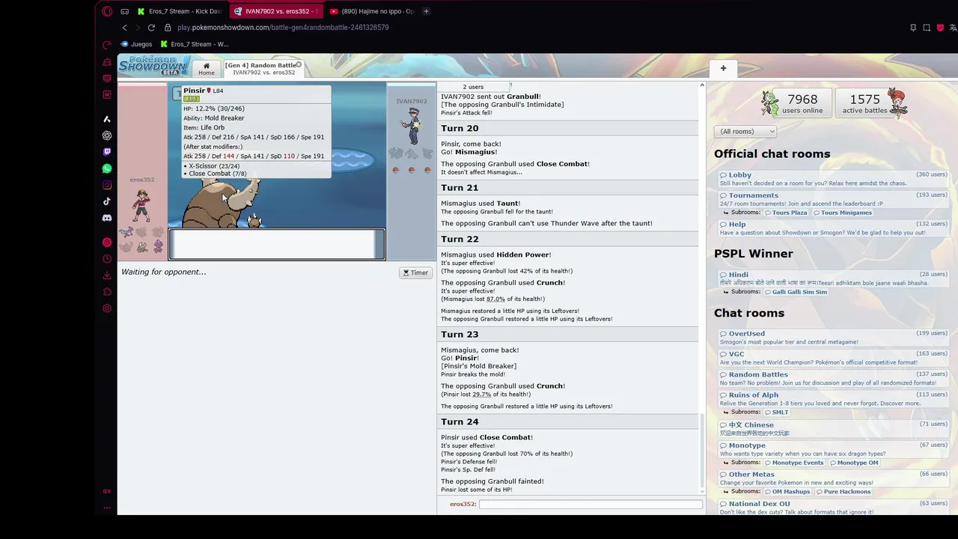
Task: Join the OverUsed chat room
Action: 833,338
